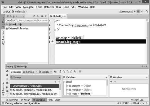Click the Debug bug icon in toolbar
The height and width of the screenshot is (106, 150).
tap(138, 11)
